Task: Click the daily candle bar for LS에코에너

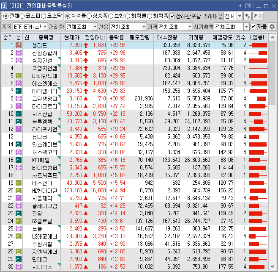Action: (x=258, y=236)
